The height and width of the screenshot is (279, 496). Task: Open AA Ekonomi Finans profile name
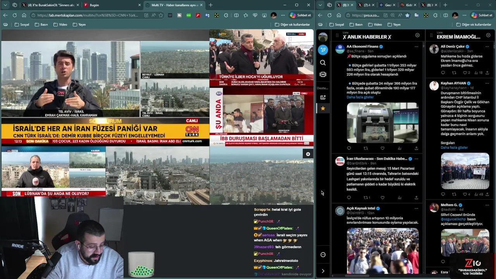pos(362,46)
